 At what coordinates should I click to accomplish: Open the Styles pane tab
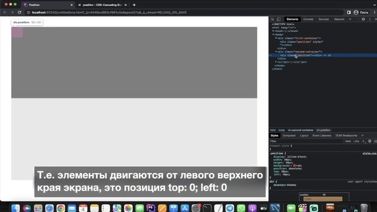click(x=275, y=135)
